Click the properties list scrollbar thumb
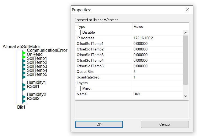Screen dimensions: 199x138 pos(186,60)
